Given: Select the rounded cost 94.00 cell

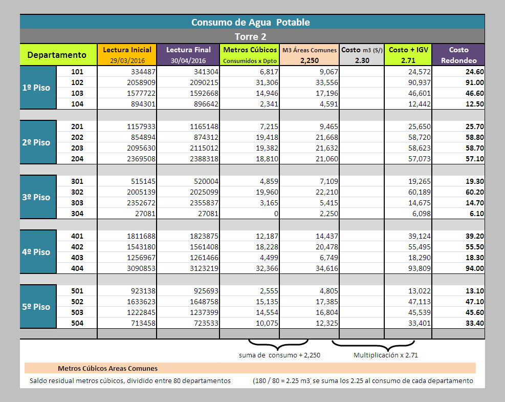Looking at the screenshot, I should (458, 268).
